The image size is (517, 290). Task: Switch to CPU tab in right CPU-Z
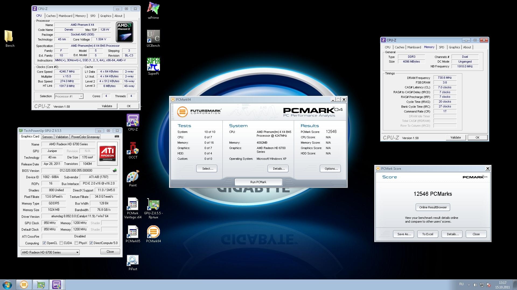pos(387,47)
